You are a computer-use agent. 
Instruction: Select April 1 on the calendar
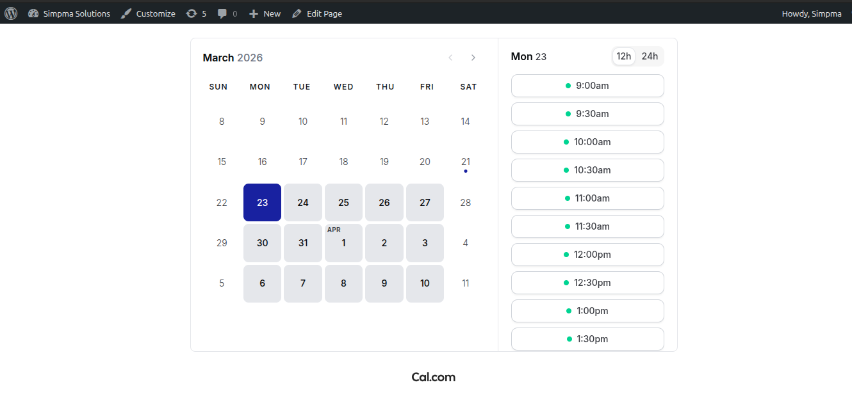coord(343,244)
